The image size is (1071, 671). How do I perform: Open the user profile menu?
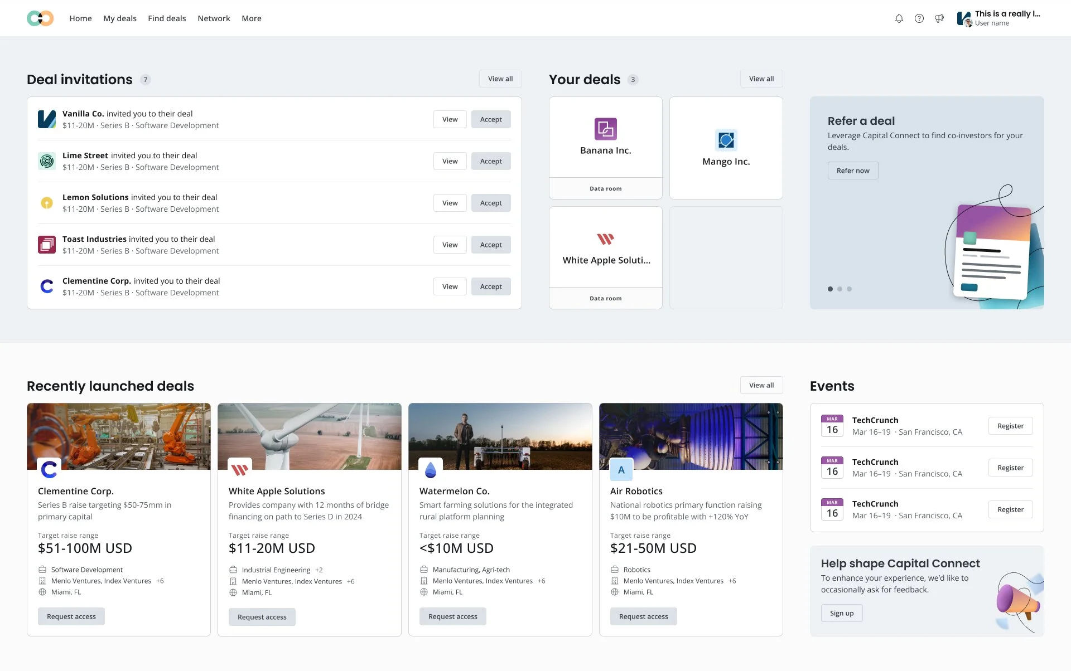pos(998,18)
